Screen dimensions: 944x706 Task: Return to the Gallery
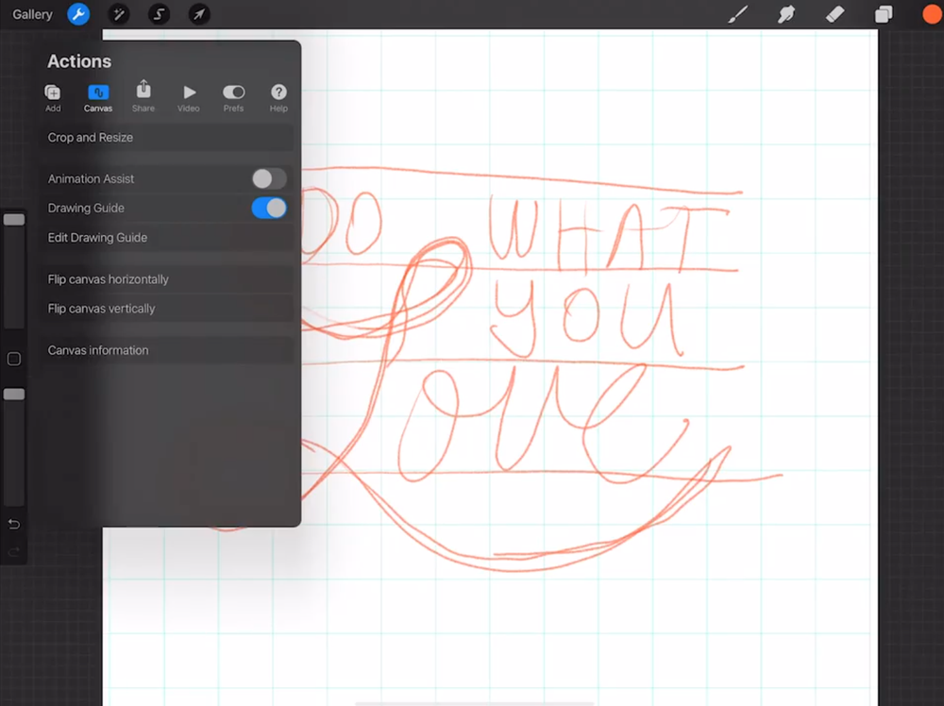click(32, 14)
